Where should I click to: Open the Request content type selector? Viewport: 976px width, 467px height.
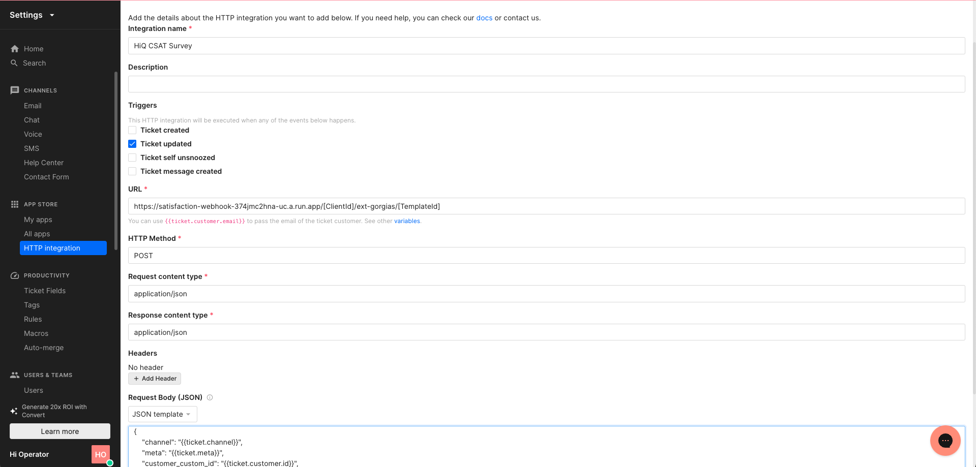click(546, 294)
